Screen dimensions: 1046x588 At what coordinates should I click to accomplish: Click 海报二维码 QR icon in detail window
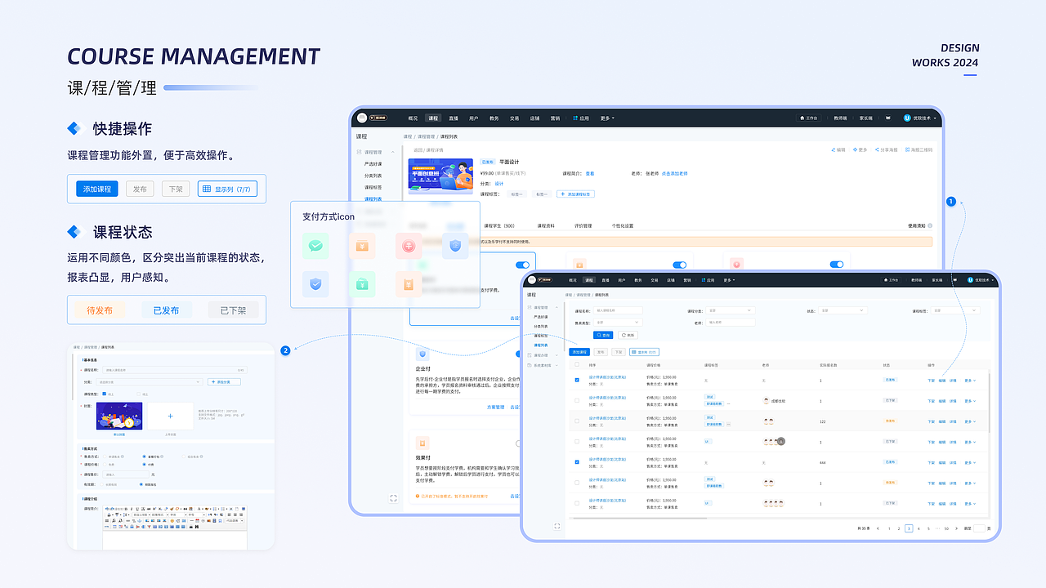918,150
